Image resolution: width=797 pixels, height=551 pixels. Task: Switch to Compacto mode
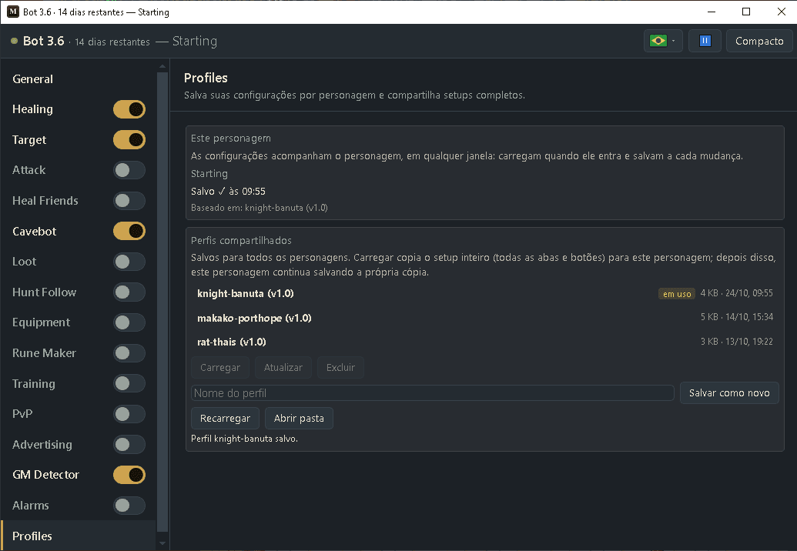758,41
